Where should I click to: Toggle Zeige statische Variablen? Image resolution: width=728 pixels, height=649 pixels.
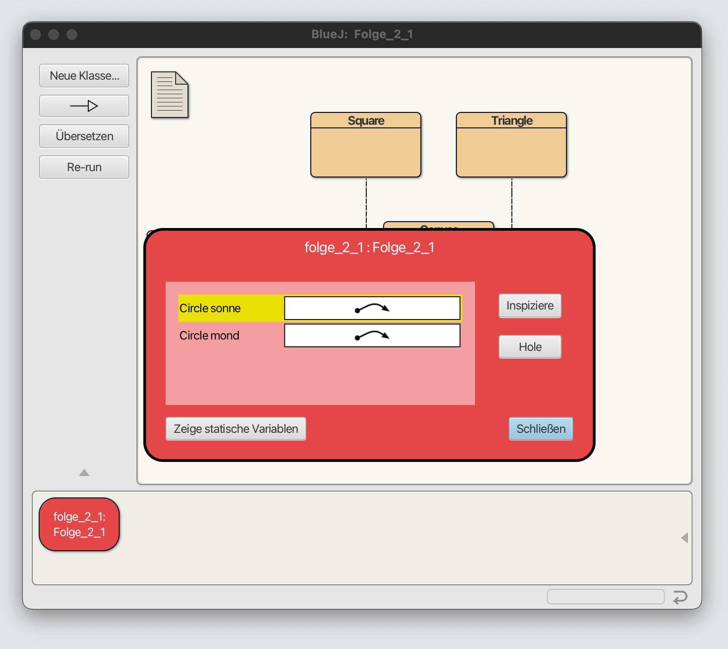236,429
